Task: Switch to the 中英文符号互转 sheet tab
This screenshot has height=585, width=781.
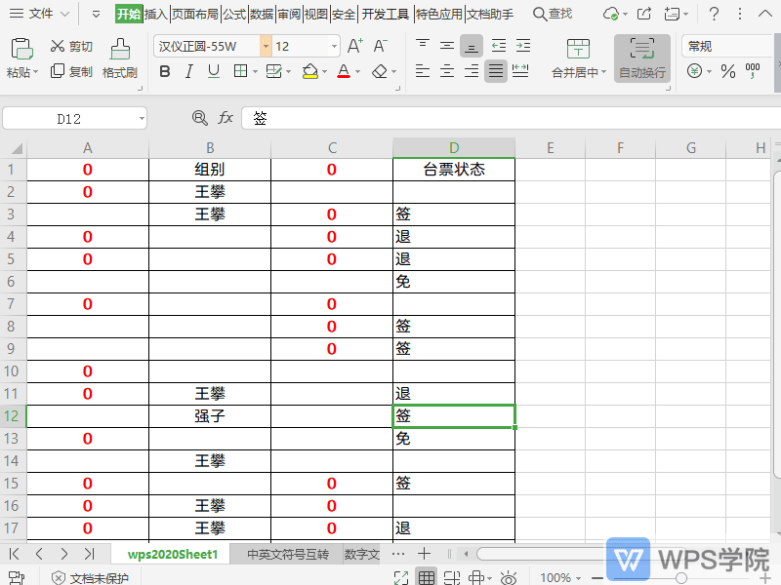Action: pos(286,553)
